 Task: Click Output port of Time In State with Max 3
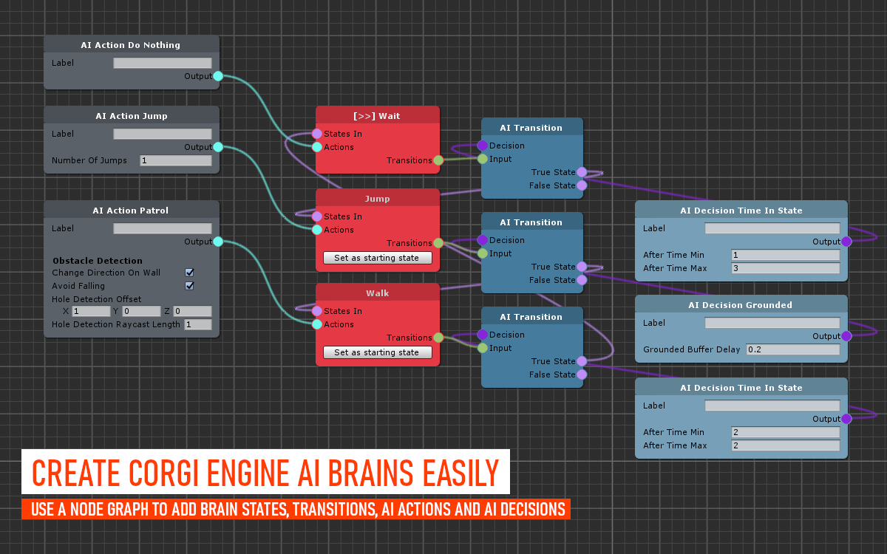[x=846, y=242]
